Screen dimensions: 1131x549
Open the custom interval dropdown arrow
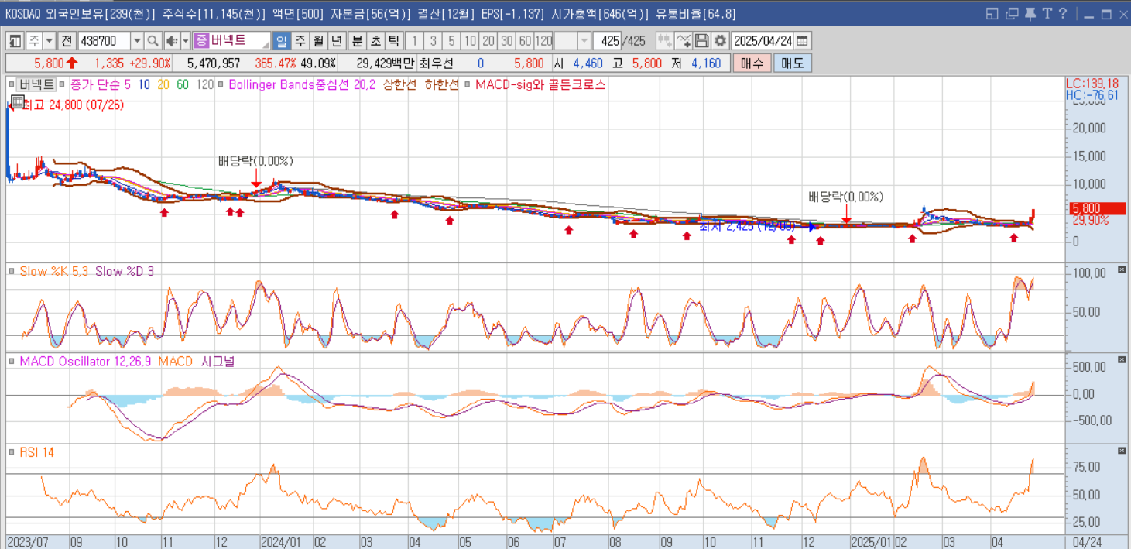[584, 41]
